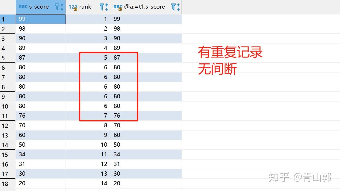Select rank_ cell 11 in row 15

[x=88, y=154]
